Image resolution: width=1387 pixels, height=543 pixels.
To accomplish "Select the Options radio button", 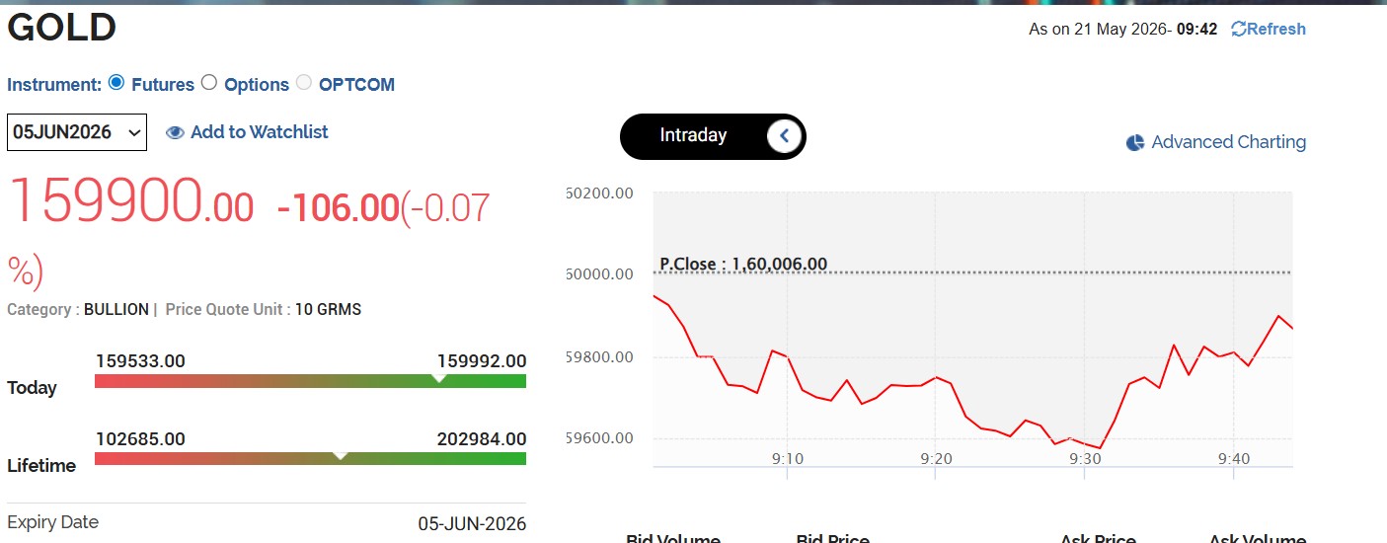I will (x=208, y=82).
